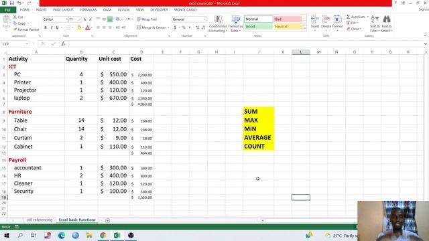Expand the Merge & Center dropdown arrow
The image size is (429, 241).
[168, 27]
